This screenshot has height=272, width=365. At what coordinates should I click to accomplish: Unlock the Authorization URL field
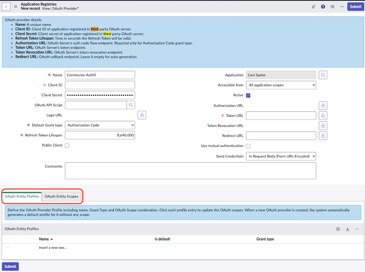click(323, 106)
